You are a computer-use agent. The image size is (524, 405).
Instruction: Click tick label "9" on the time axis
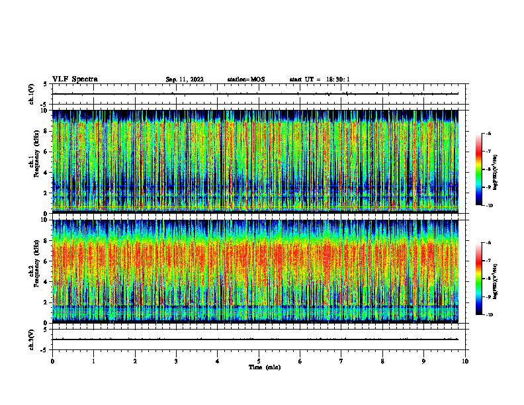pyautogui.click(x=423, y=361)
